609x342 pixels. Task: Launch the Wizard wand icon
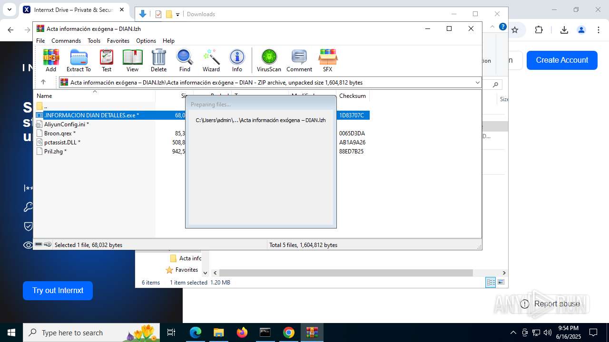[211, 60]
